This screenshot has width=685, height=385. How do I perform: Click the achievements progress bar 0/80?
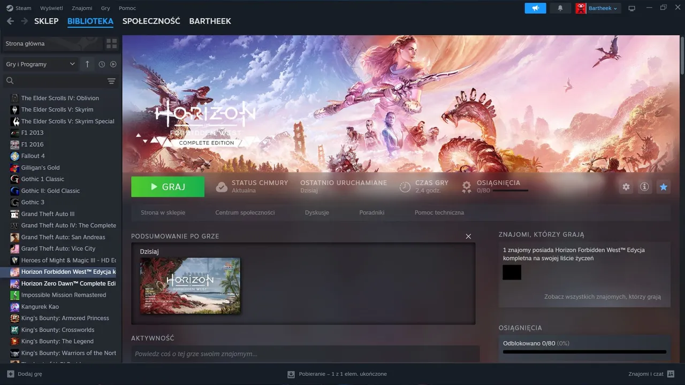(x=584, y=352)
